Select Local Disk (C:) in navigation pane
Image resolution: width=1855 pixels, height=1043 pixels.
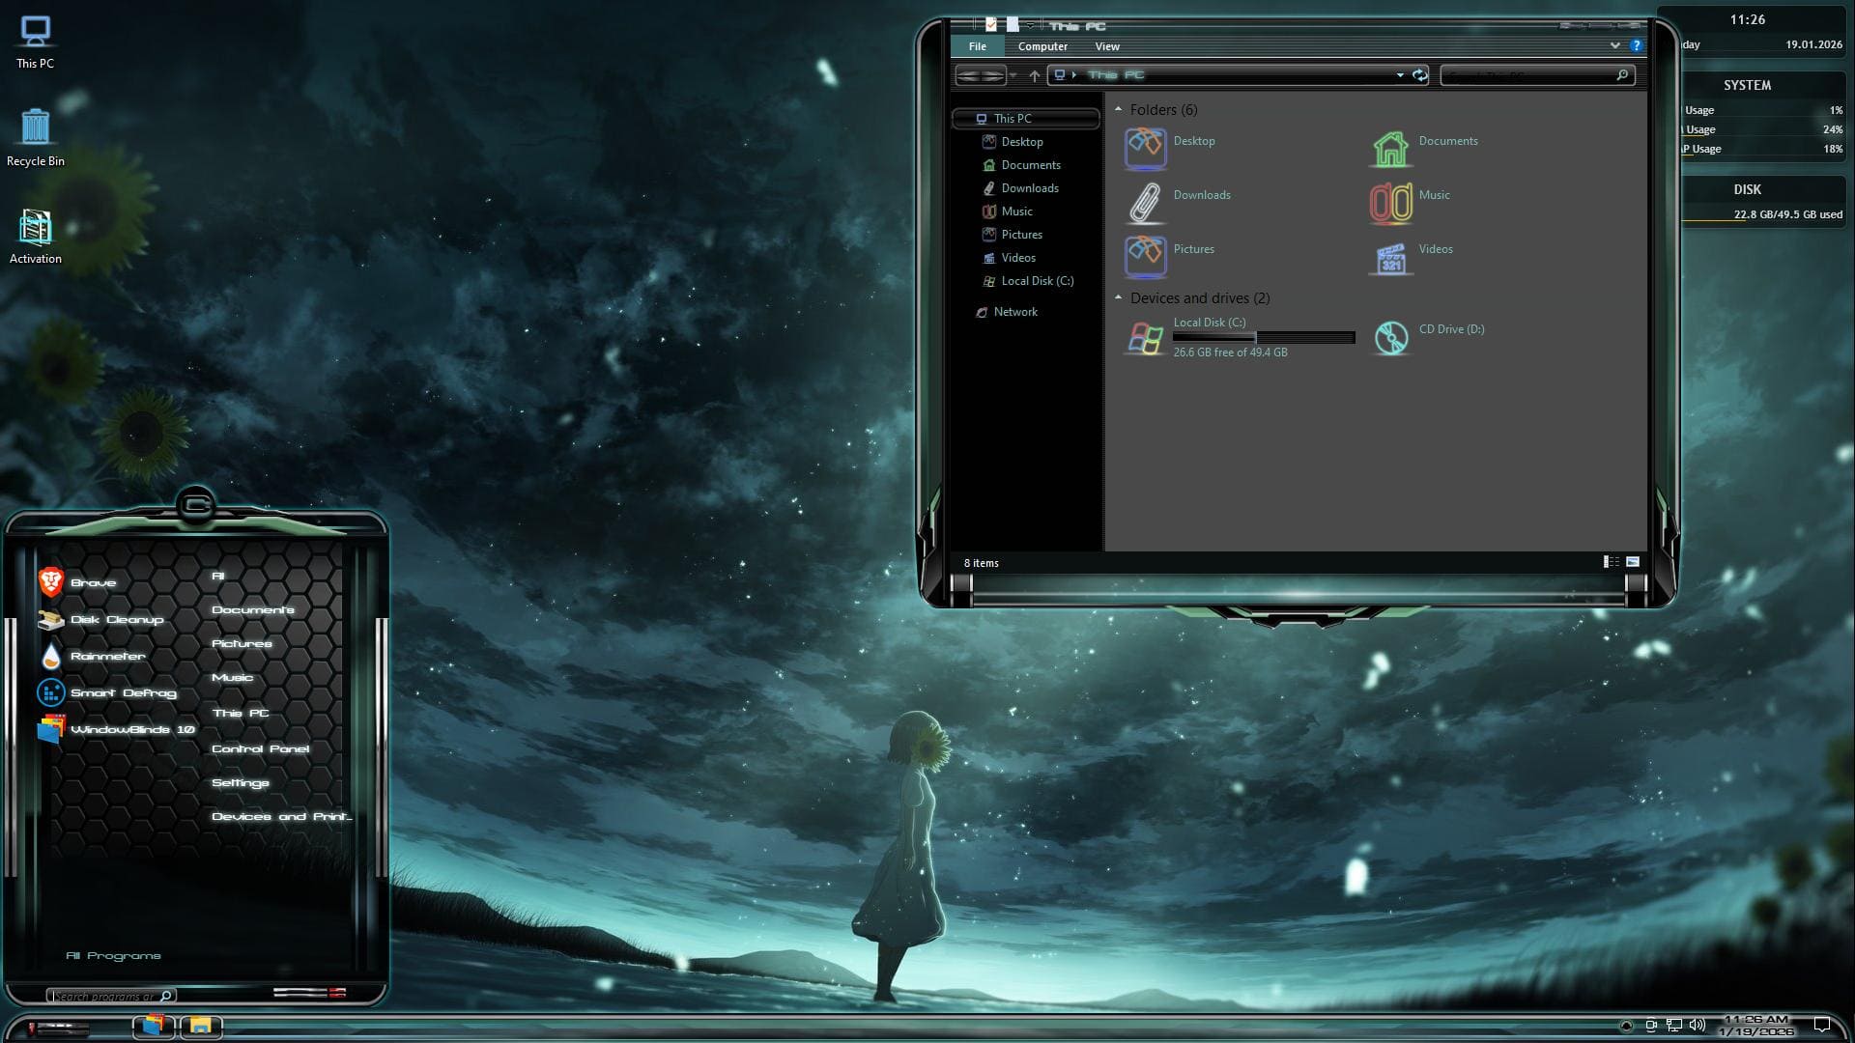click(x=1028, y=281)
